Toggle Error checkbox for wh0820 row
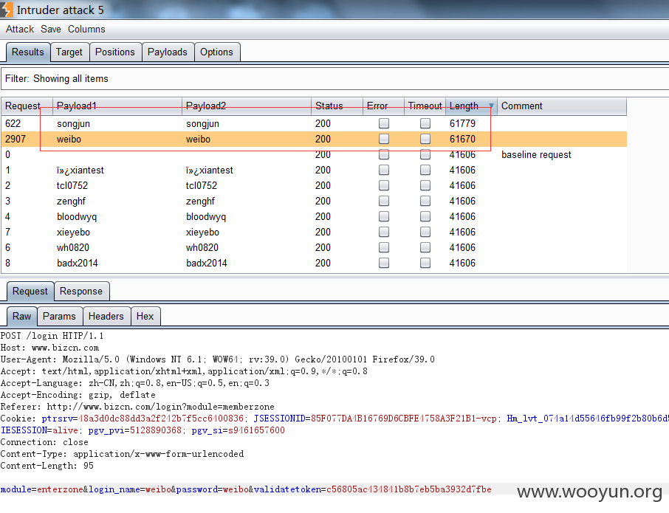Viewport: 669px width, 513px height. (384, 247)
